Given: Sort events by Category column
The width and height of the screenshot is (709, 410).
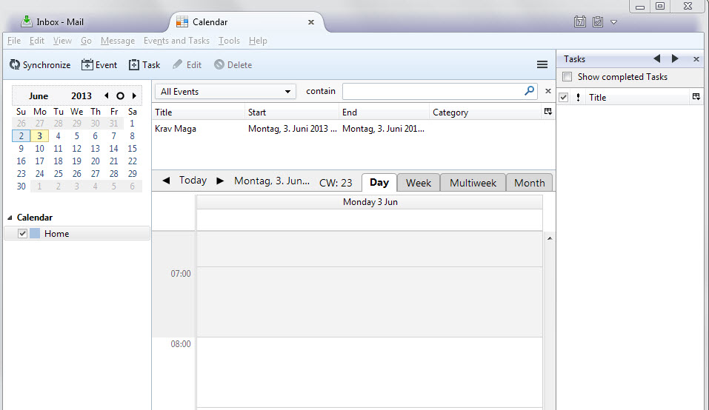Looking at the screenshot, I should tap(485, 112).
